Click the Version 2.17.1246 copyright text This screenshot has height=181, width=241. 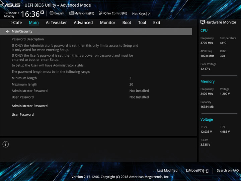click(x=120, y=177)
